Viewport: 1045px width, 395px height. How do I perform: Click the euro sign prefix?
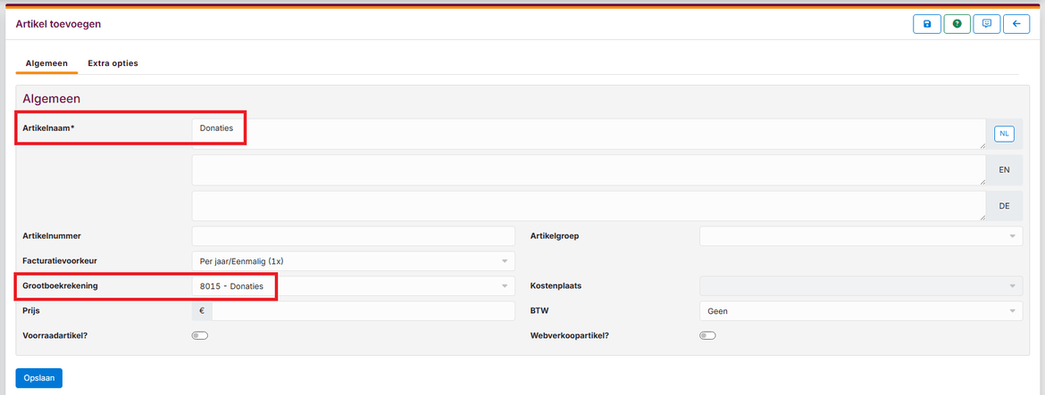click(202, 311)
